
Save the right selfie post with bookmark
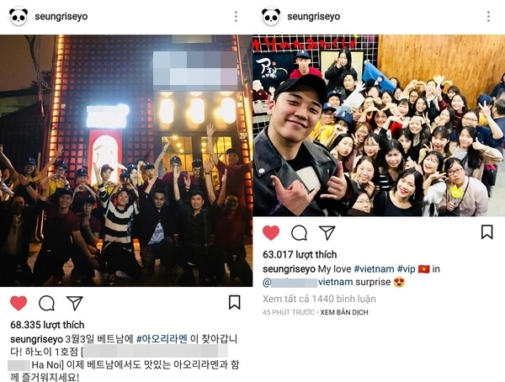point(487,232)
